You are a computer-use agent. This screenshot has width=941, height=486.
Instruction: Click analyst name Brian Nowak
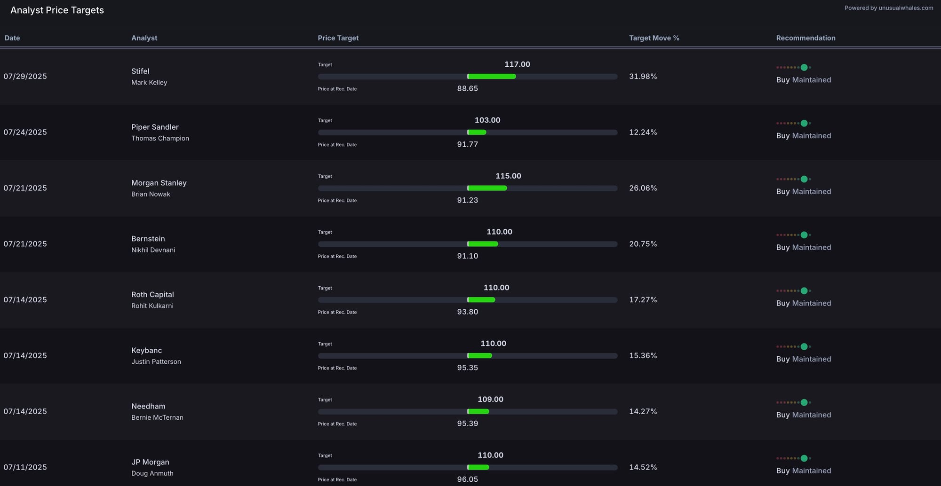tap(151, 194)
